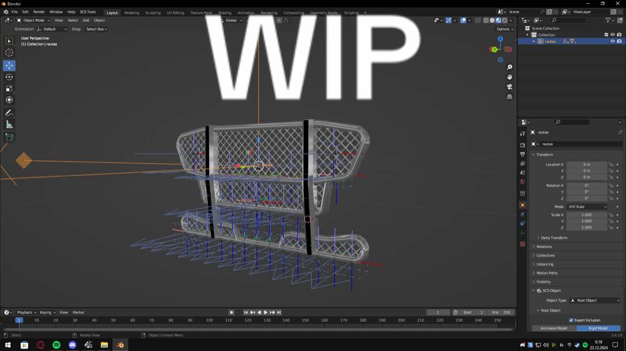Open Spotify from the Windows taskbar
Viewport: 626px width, 351px height.
[56, 345]
